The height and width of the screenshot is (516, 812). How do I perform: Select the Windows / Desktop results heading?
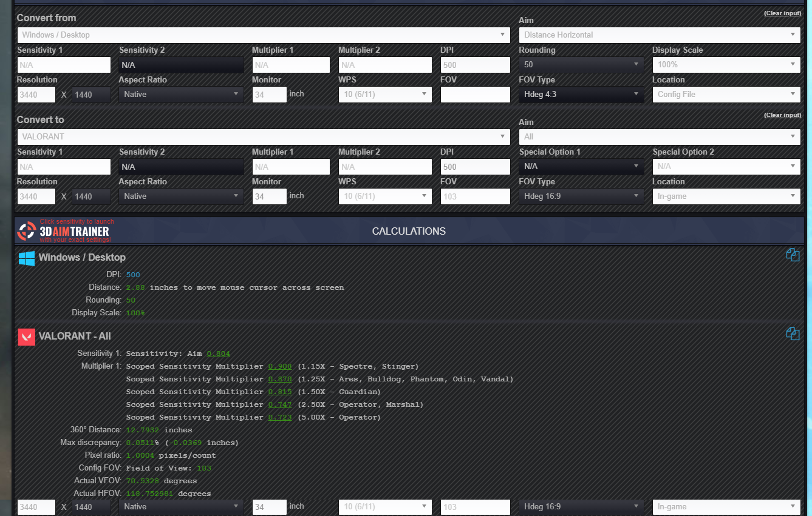(82, 257)
